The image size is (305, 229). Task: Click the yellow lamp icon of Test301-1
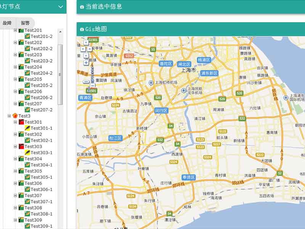(x=27, y=128)
